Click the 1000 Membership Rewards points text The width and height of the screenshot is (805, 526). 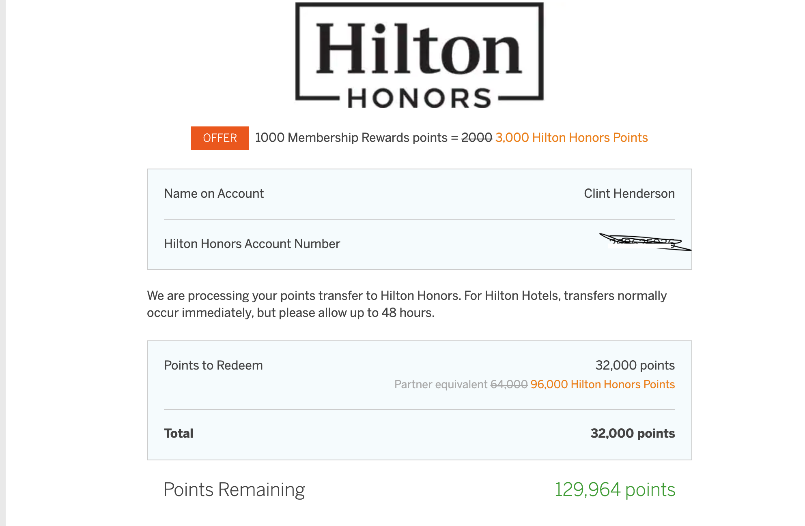pyautogui.click(x=351, y=138)
